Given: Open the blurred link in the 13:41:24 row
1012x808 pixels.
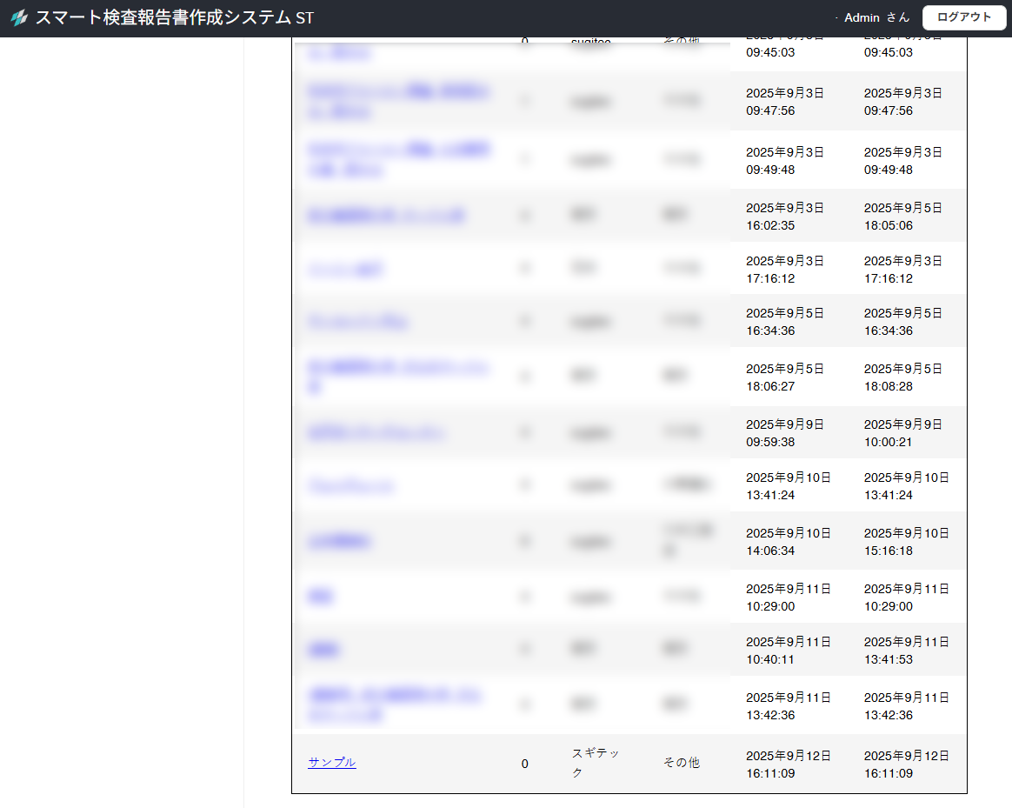Looking at the screenshot, I should pyautogui.click(x=351, y=486).
